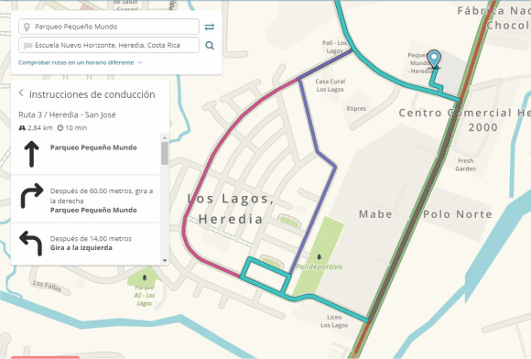The height and width of the screenshot is (359, 531).
Task: Click the Los Lagos, Heredia area label
Action: (231, 209)
